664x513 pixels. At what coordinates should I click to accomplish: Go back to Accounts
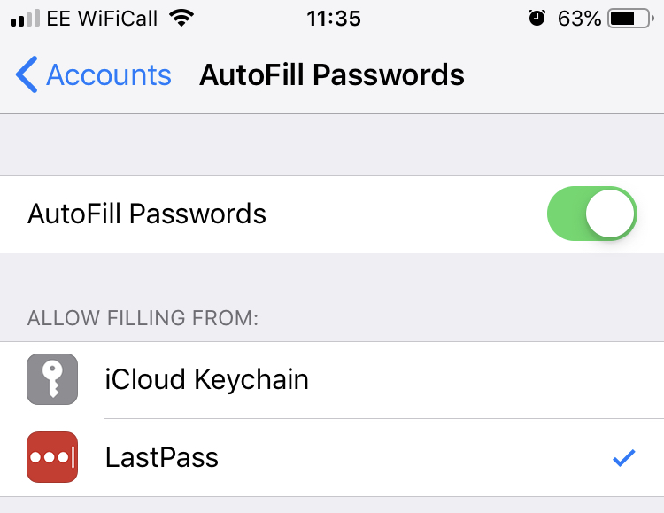tap(94, 74)
